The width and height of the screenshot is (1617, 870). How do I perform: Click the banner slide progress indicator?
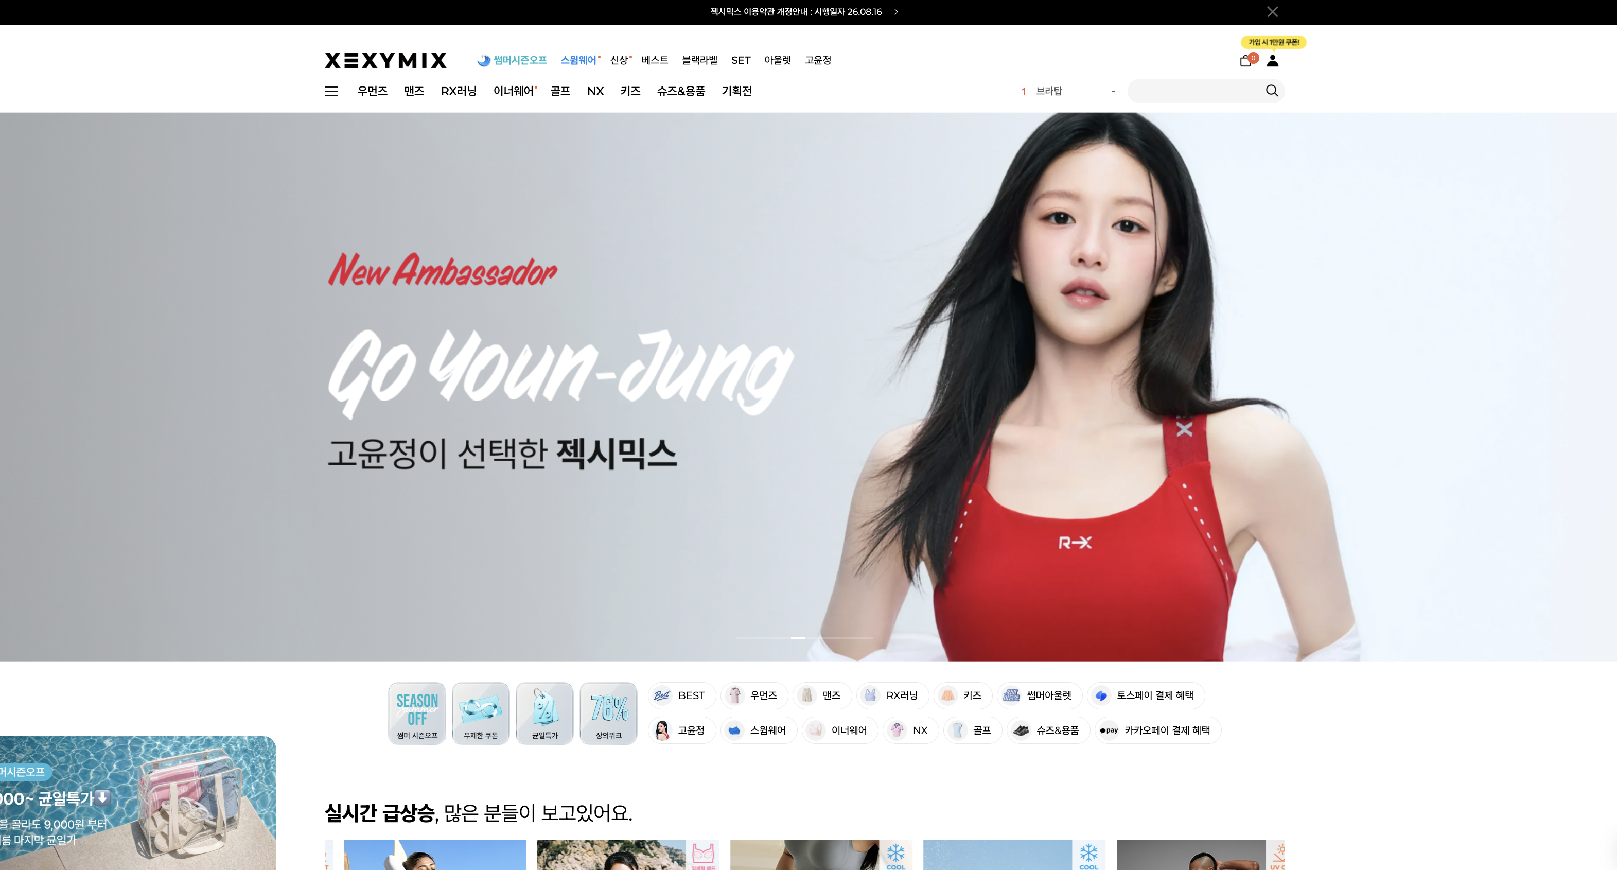[x=805, y=638]
